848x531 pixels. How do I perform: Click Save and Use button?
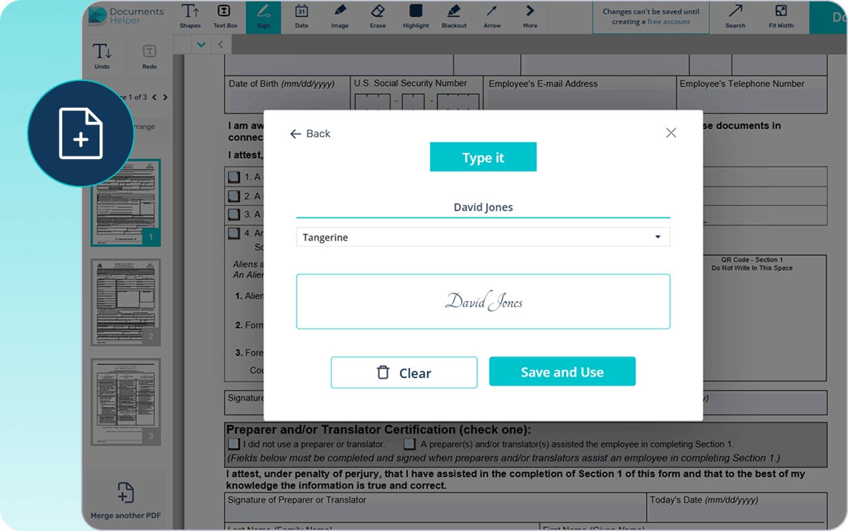pos(562,372)
